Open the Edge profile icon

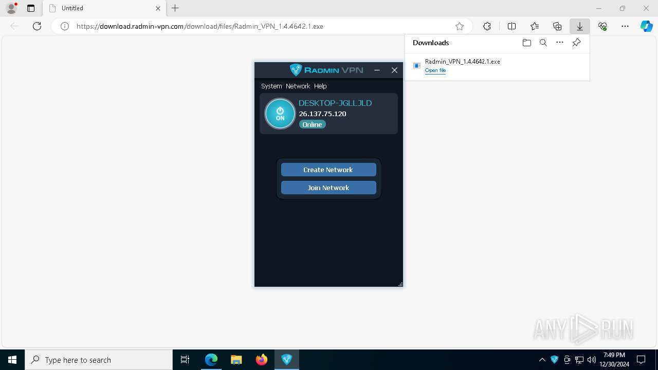(11, 8)
